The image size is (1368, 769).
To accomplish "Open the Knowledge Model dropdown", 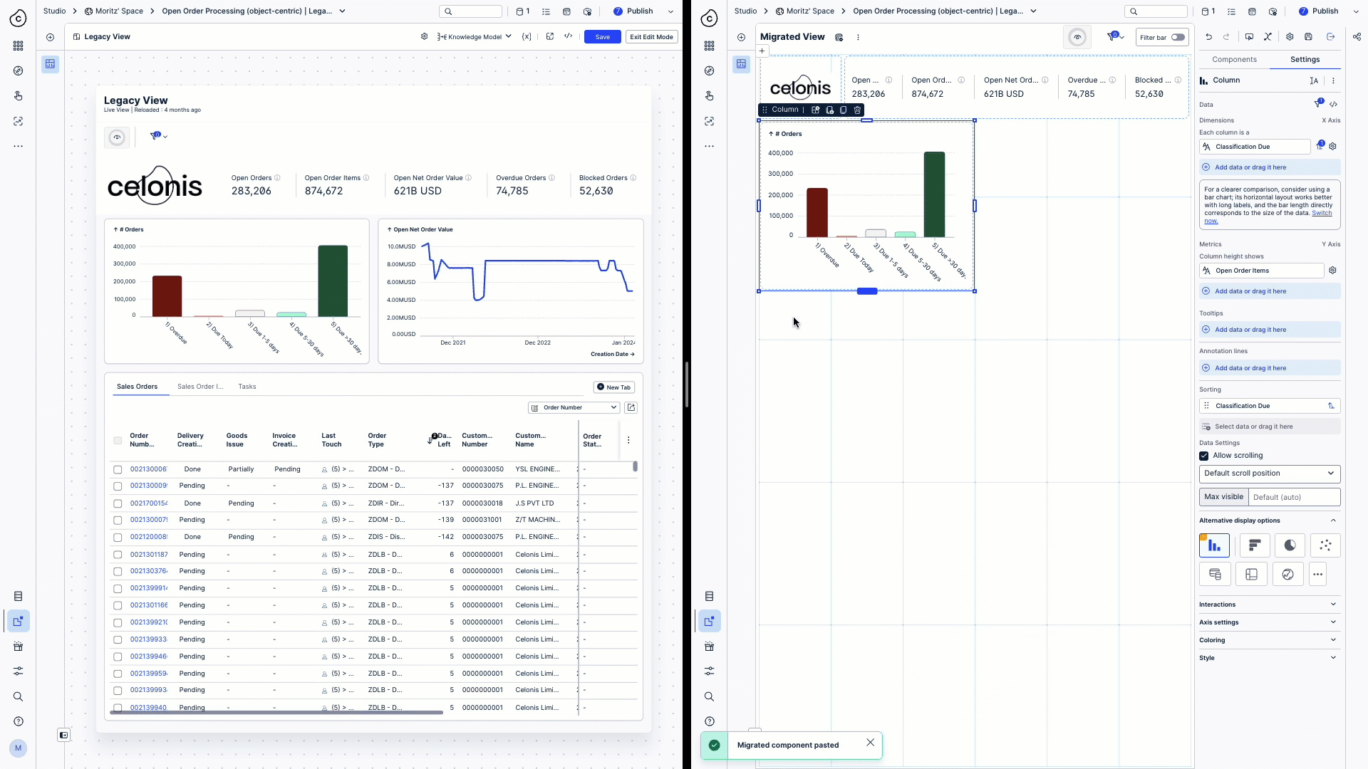I will 475,37.
